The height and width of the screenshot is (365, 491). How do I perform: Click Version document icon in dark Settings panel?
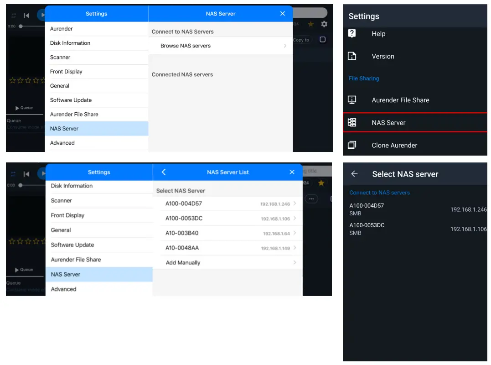click(352, 56)
